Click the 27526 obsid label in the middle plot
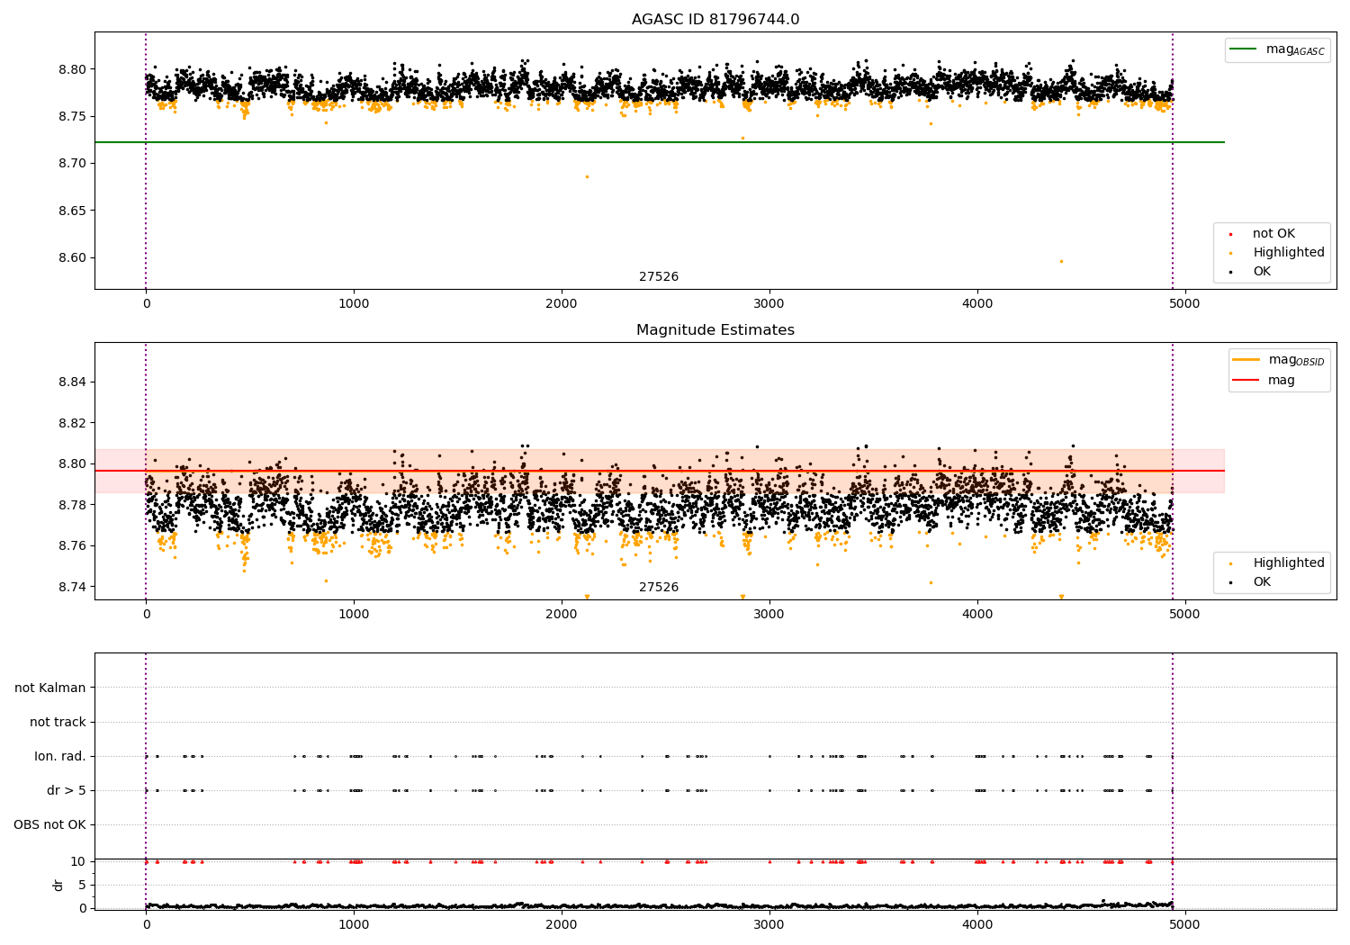The width and height of the screenshot is (1350, 945). coord(659,588)
